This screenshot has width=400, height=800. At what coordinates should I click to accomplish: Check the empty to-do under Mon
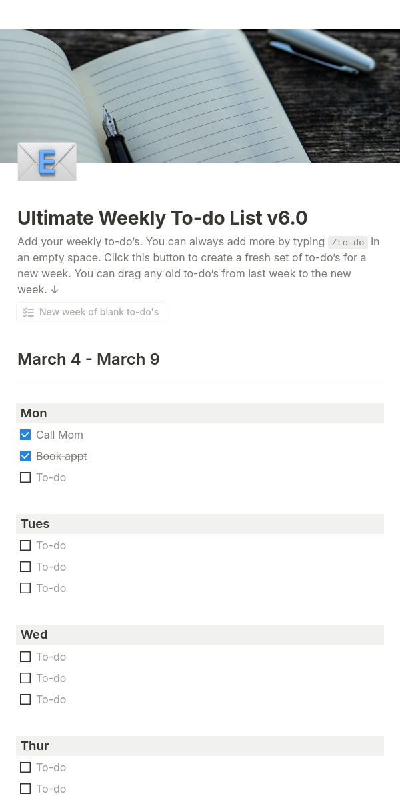(25, 477)
